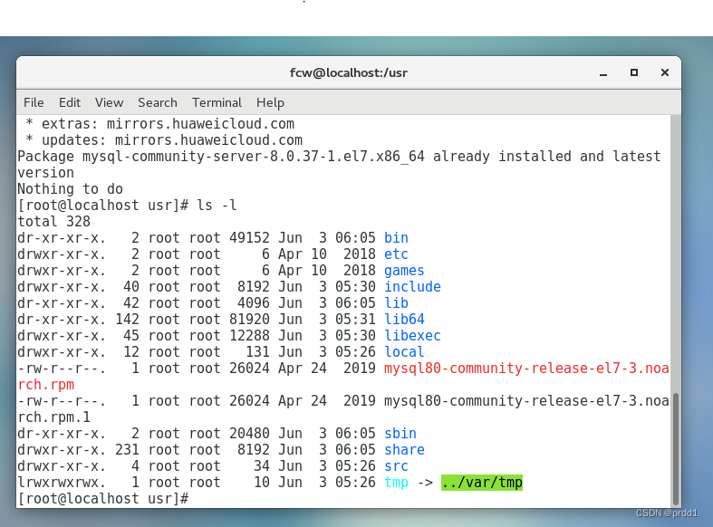Click the 'local' directory name

pos(404,352)
